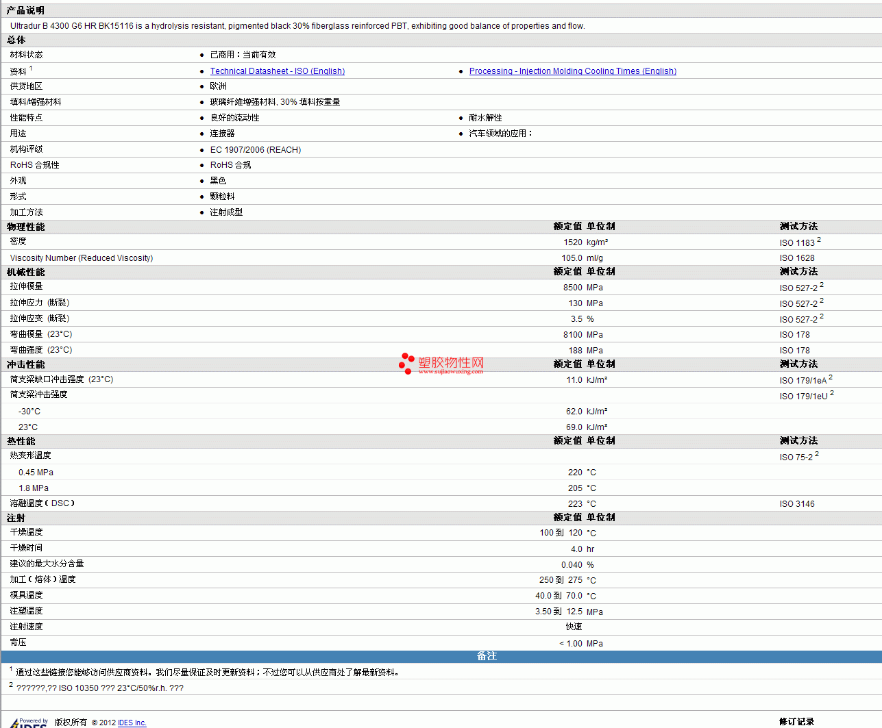The width and height of the screenshot is (882, 728).
Task: Click the ISO 1628 test method
Action: click(x=797, y=258)
